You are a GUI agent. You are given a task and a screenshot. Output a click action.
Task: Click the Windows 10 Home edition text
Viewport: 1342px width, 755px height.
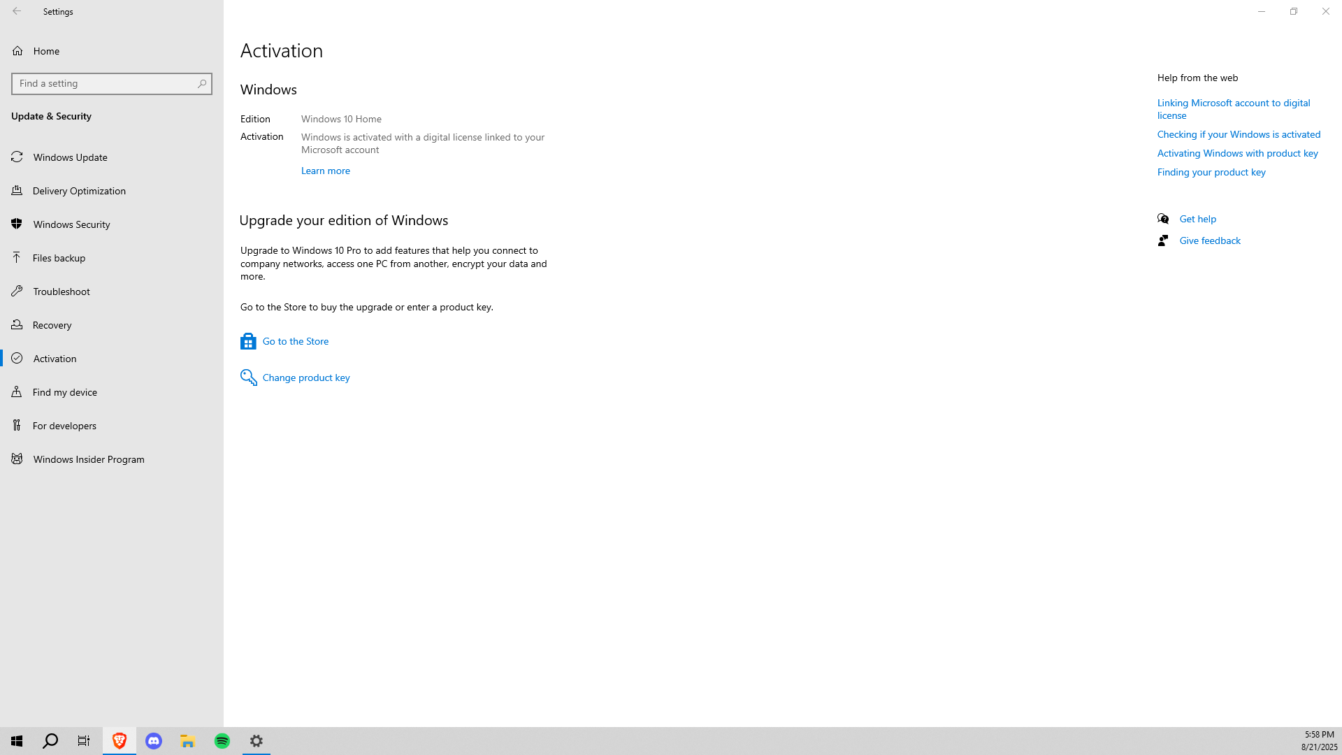pos(341,119)
